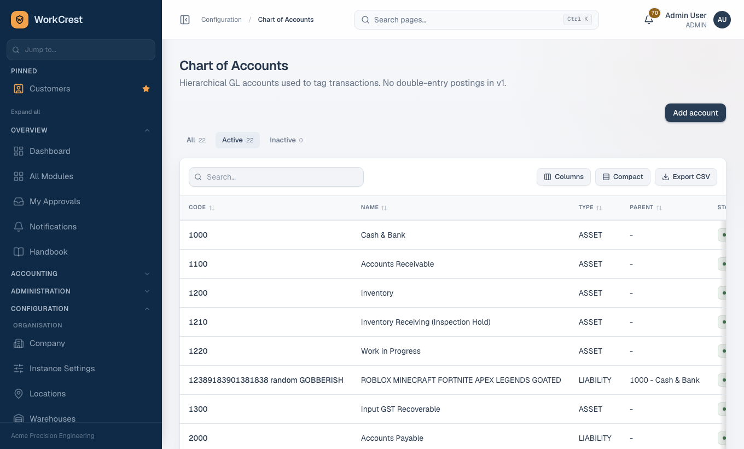Screen dimensions: 744x449
Task: Open Company configuration page
Action: pos(81,343)
